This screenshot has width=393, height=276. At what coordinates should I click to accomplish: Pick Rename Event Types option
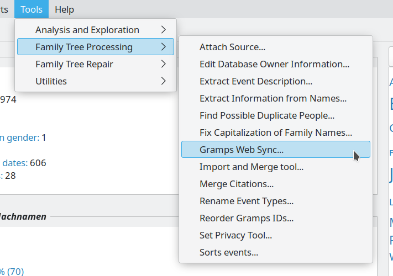[x=246, y=201]
